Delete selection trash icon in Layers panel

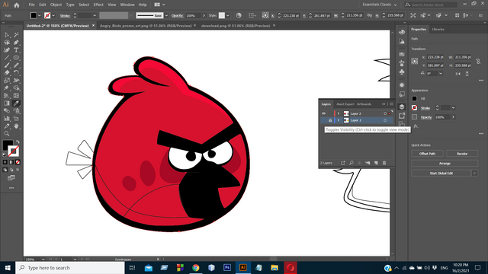[x=384, y=163]
